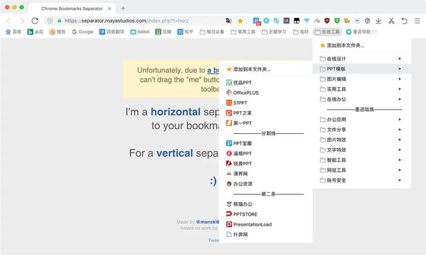Screen dimensions: 426x255
Task: Open the 锐普PPT bookmark
Action: point(266,164)
